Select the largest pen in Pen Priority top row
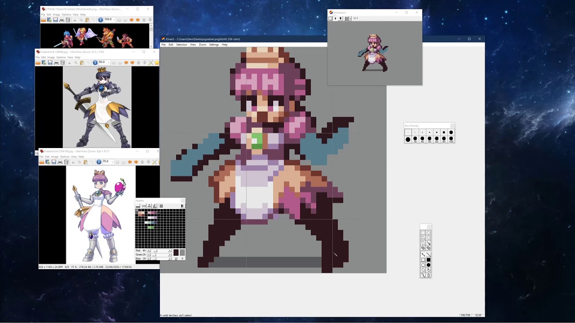 (451, 132)
